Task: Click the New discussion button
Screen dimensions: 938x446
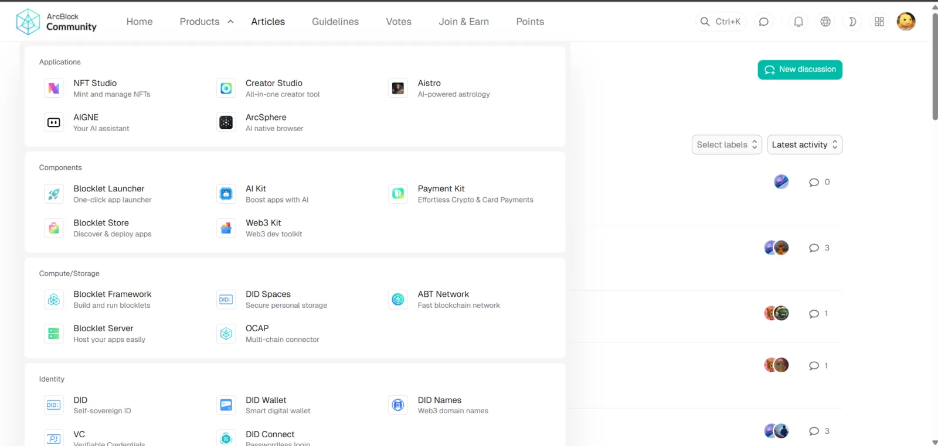Action: 800,70
